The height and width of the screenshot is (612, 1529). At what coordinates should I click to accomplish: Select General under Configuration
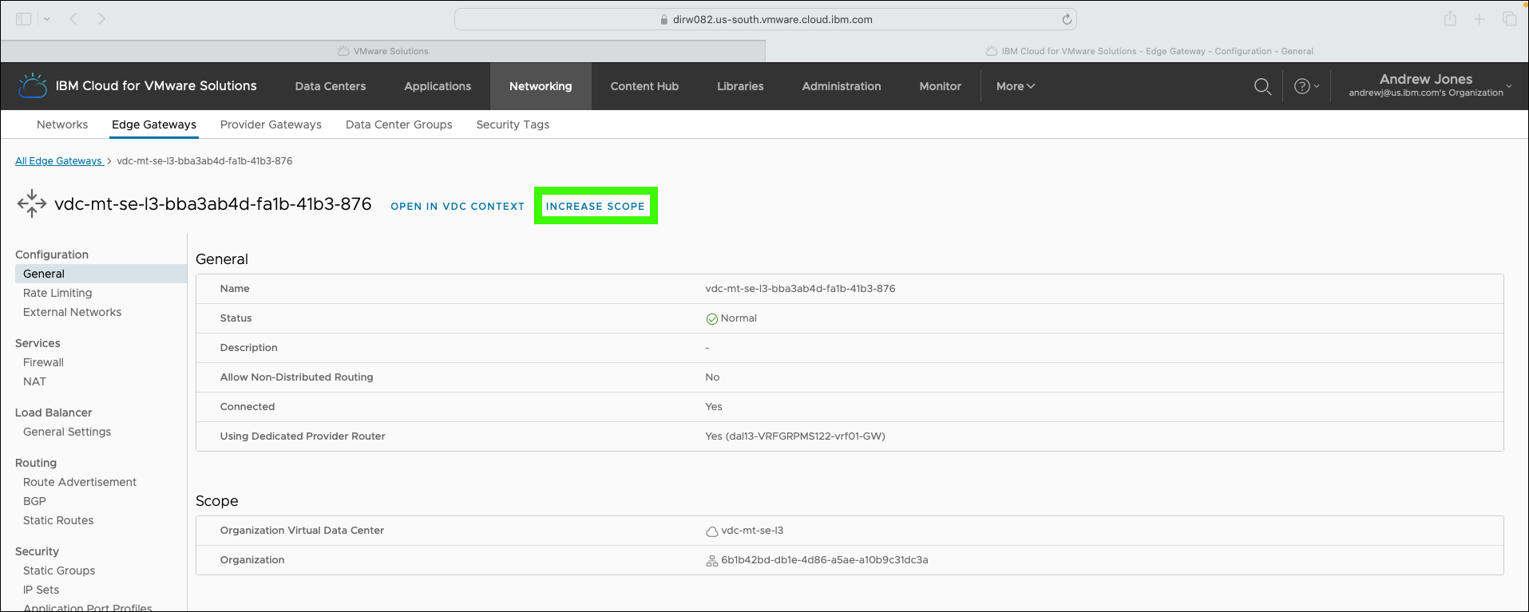point(101,274)
